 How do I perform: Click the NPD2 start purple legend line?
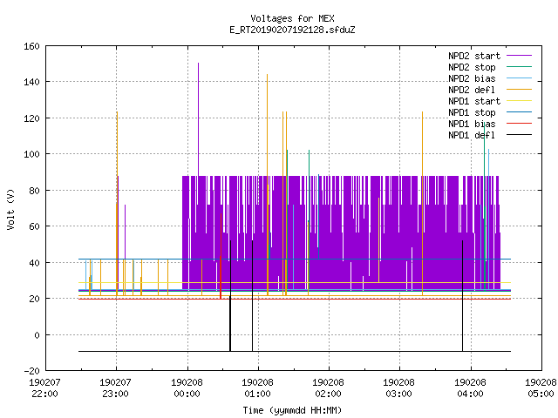(x=519, y=56)
